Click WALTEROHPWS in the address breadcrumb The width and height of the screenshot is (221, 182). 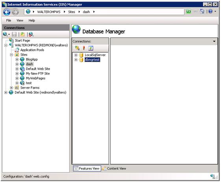pyautogui.click(x=49, y=12)
